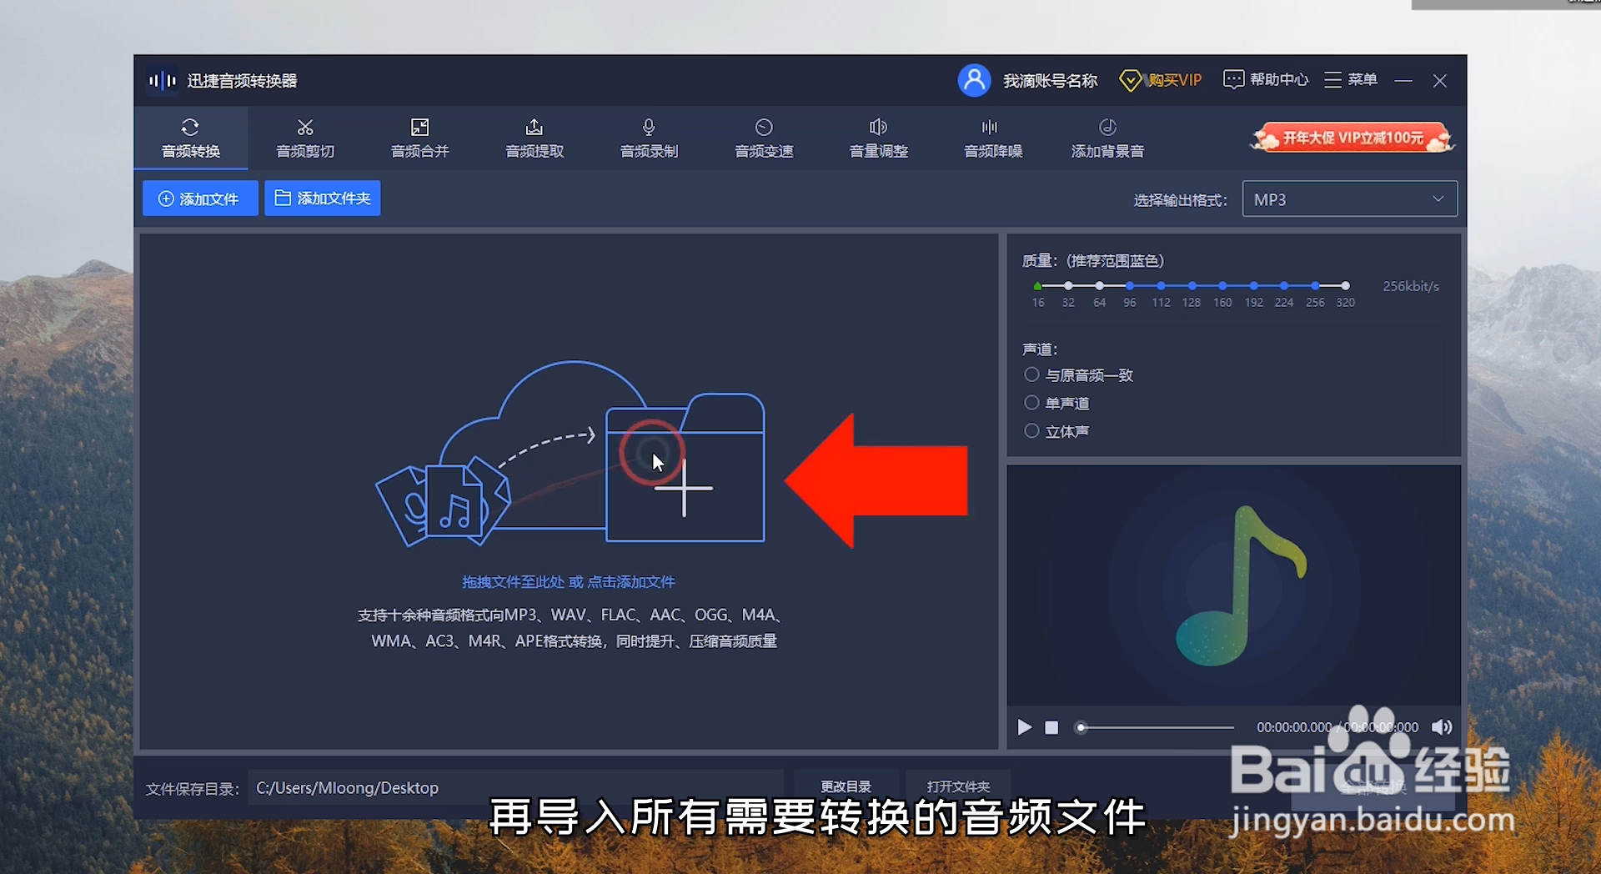
Task: Expand the MP3 output format dropdown
Action: click(1349, 199)
